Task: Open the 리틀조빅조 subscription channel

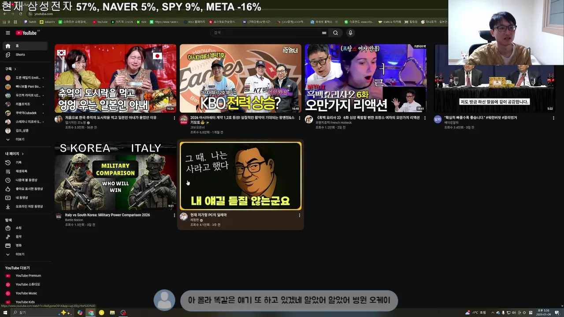Action: coord(26,104)
